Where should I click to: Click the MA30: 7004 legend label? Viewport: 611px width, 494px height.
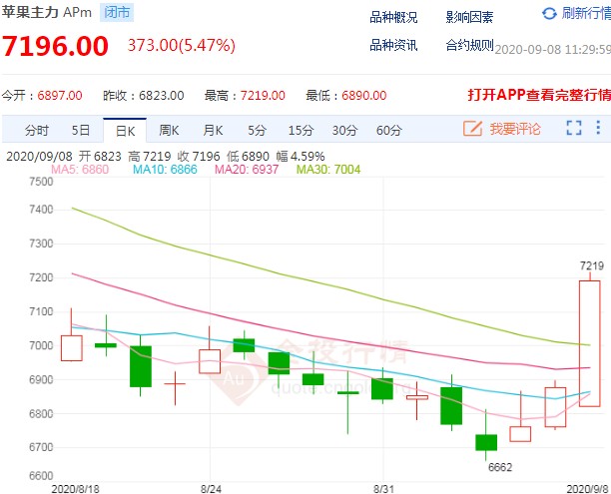click(x=328, y=170)
